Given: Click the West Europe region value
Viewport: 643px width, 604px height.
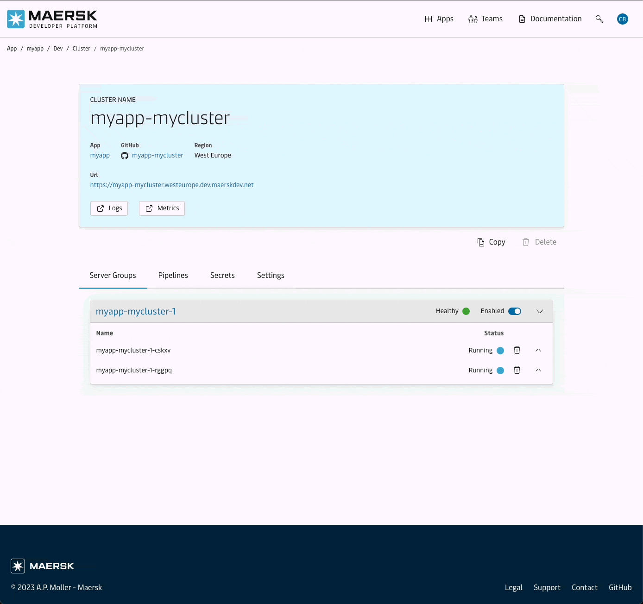Looking at the screenshot, I should coord(213,156).
